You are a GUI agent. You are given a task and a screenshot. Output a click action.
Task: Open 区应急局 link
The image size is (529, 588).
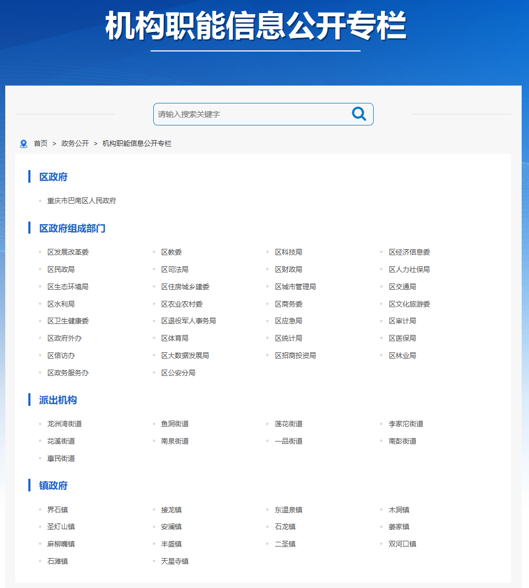click(x=288, y=321)
